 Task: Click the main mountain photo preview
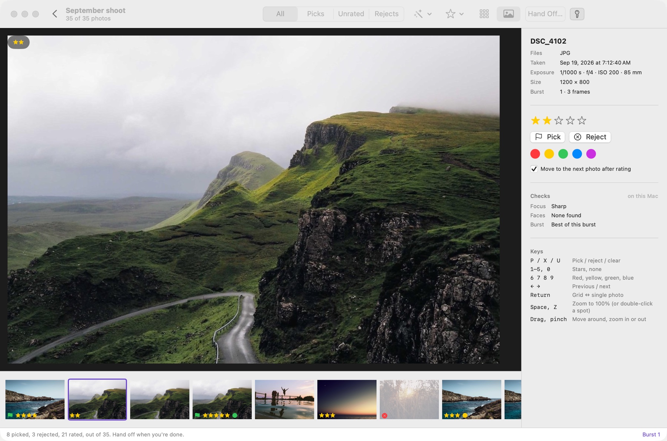point(253,199)
